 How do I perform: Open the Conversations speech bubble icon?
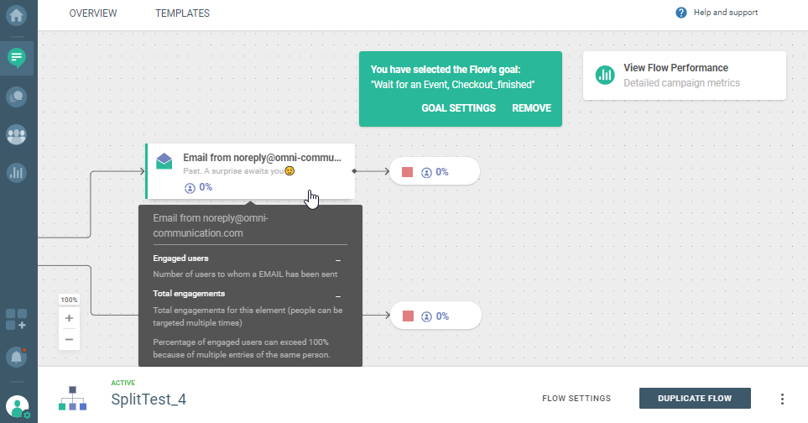[x=17, y=97]
